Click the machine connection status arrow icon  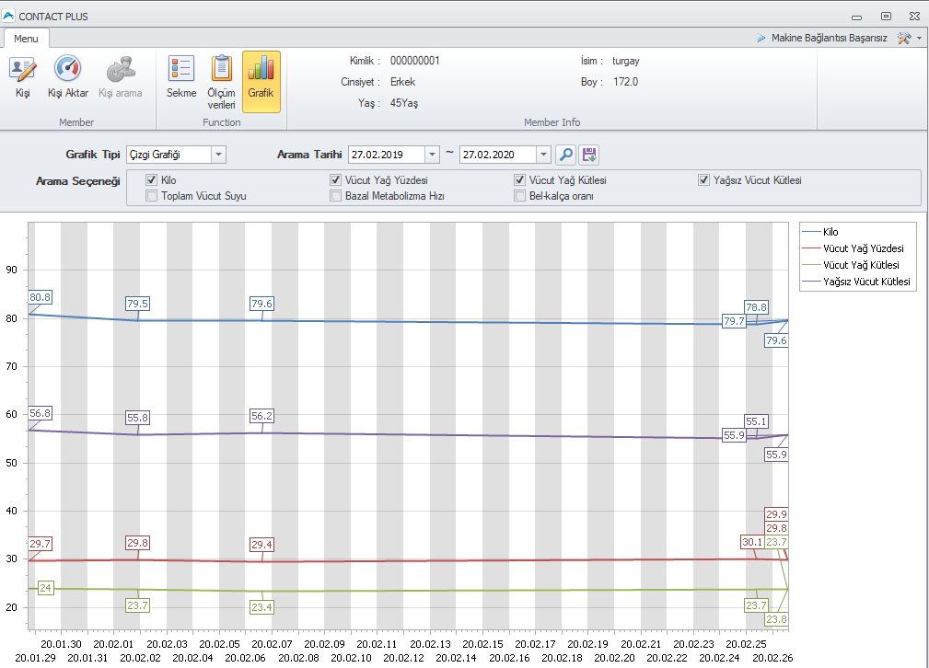[761, 38]
